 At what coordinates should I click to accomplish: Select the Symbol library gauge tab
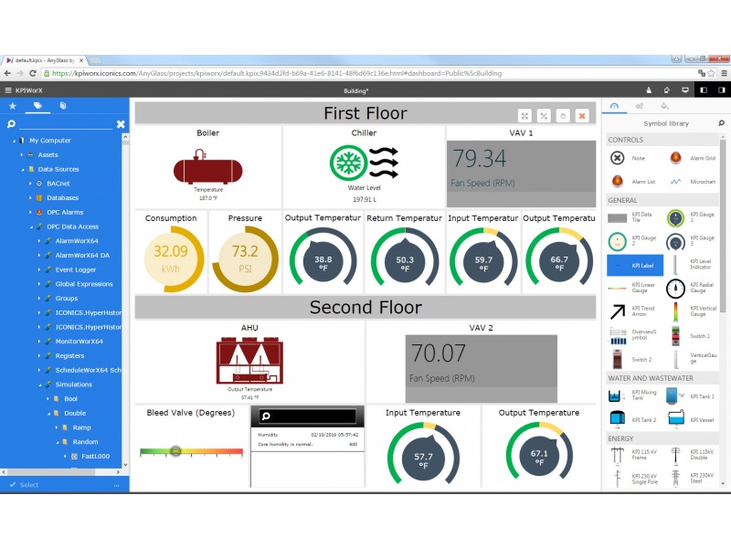click(x=614, y=106)
